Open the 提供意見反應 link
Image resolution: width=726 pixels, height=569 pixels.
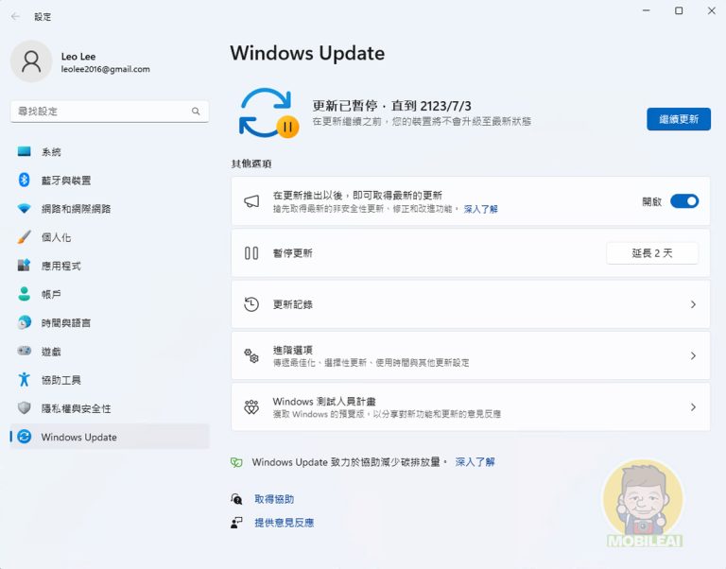(x=285, y=523)
